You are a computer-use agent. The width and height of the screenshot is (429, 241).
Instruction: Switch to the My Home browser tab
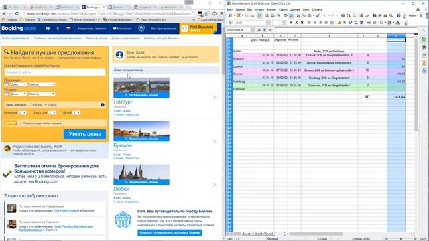(13, 7)
